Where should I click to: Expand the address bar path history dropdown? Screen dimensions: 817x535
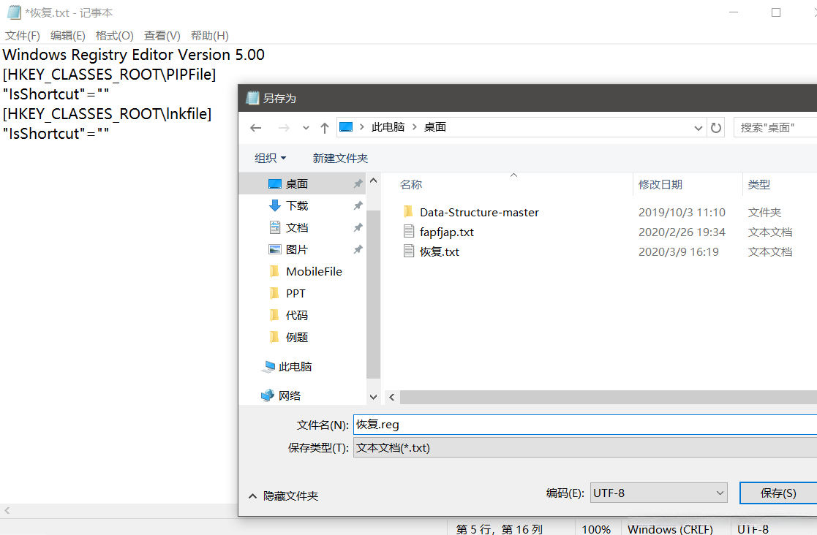[x=699, y=128]
